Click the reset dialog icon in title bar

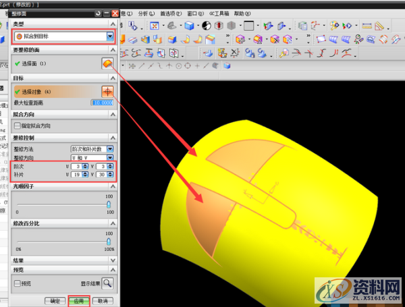coord(99,13)
